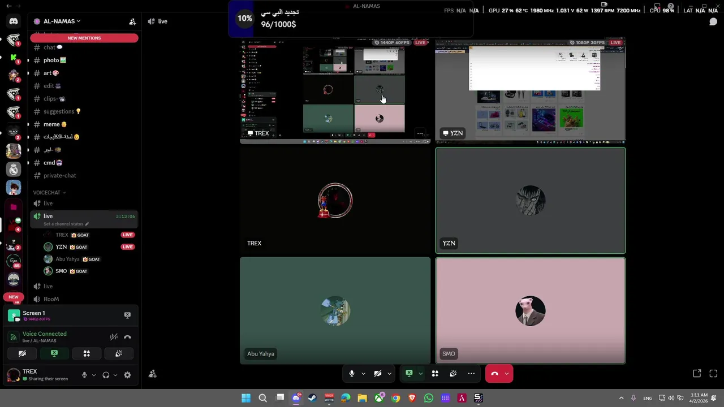
Task: Expand input device options next to sidebar mic
Action: pos(94,375)
